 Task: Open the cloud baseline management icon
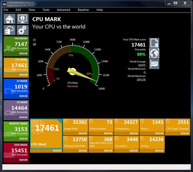coord(9,30)
